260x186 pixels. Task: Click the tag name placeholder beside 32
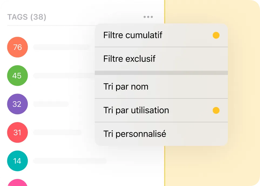pos(51,104)
